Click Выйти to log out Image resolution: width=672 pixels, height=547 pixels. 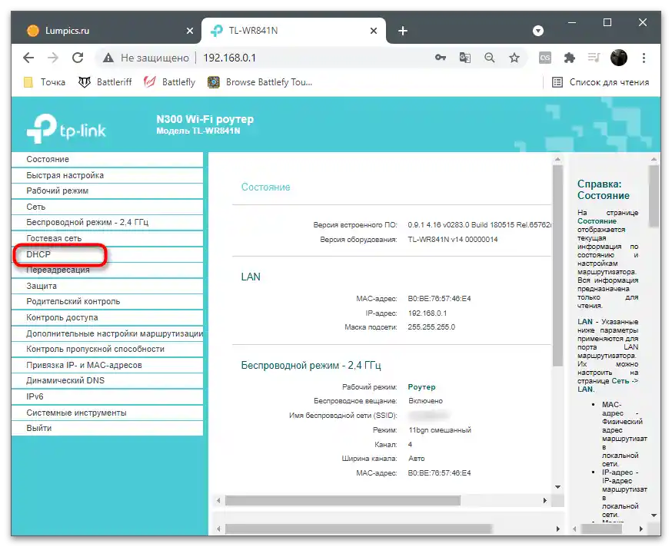point(107,429)
